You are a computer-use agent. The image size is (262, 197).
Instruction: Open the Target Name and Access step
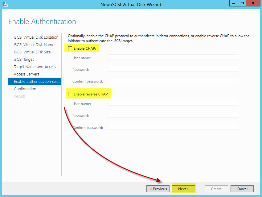click(x=35, y=67)
